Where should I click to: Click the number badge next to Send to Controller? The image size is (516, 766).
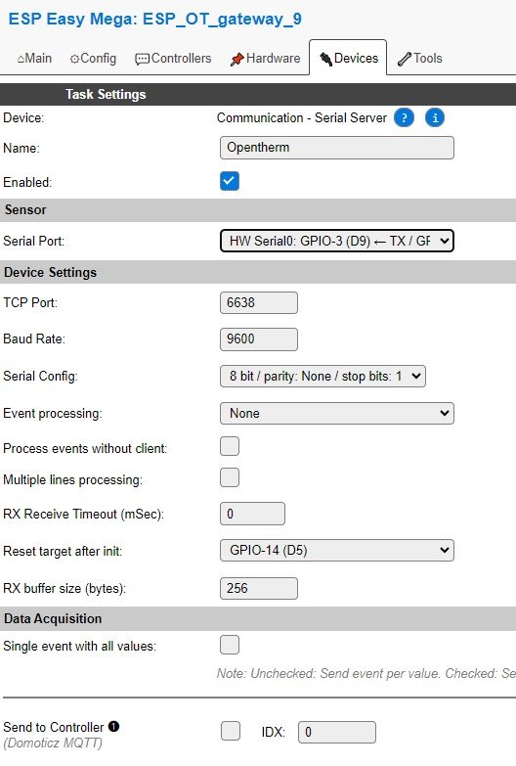coord(113,727)
